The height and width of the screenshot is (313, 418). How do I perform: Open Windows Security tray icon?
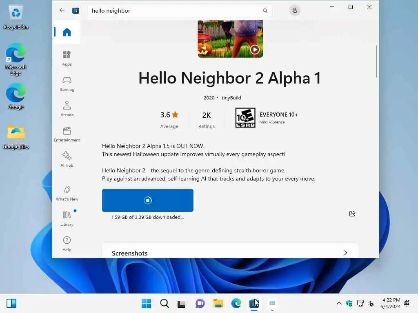pyautogui.click(x=349, y=303)
